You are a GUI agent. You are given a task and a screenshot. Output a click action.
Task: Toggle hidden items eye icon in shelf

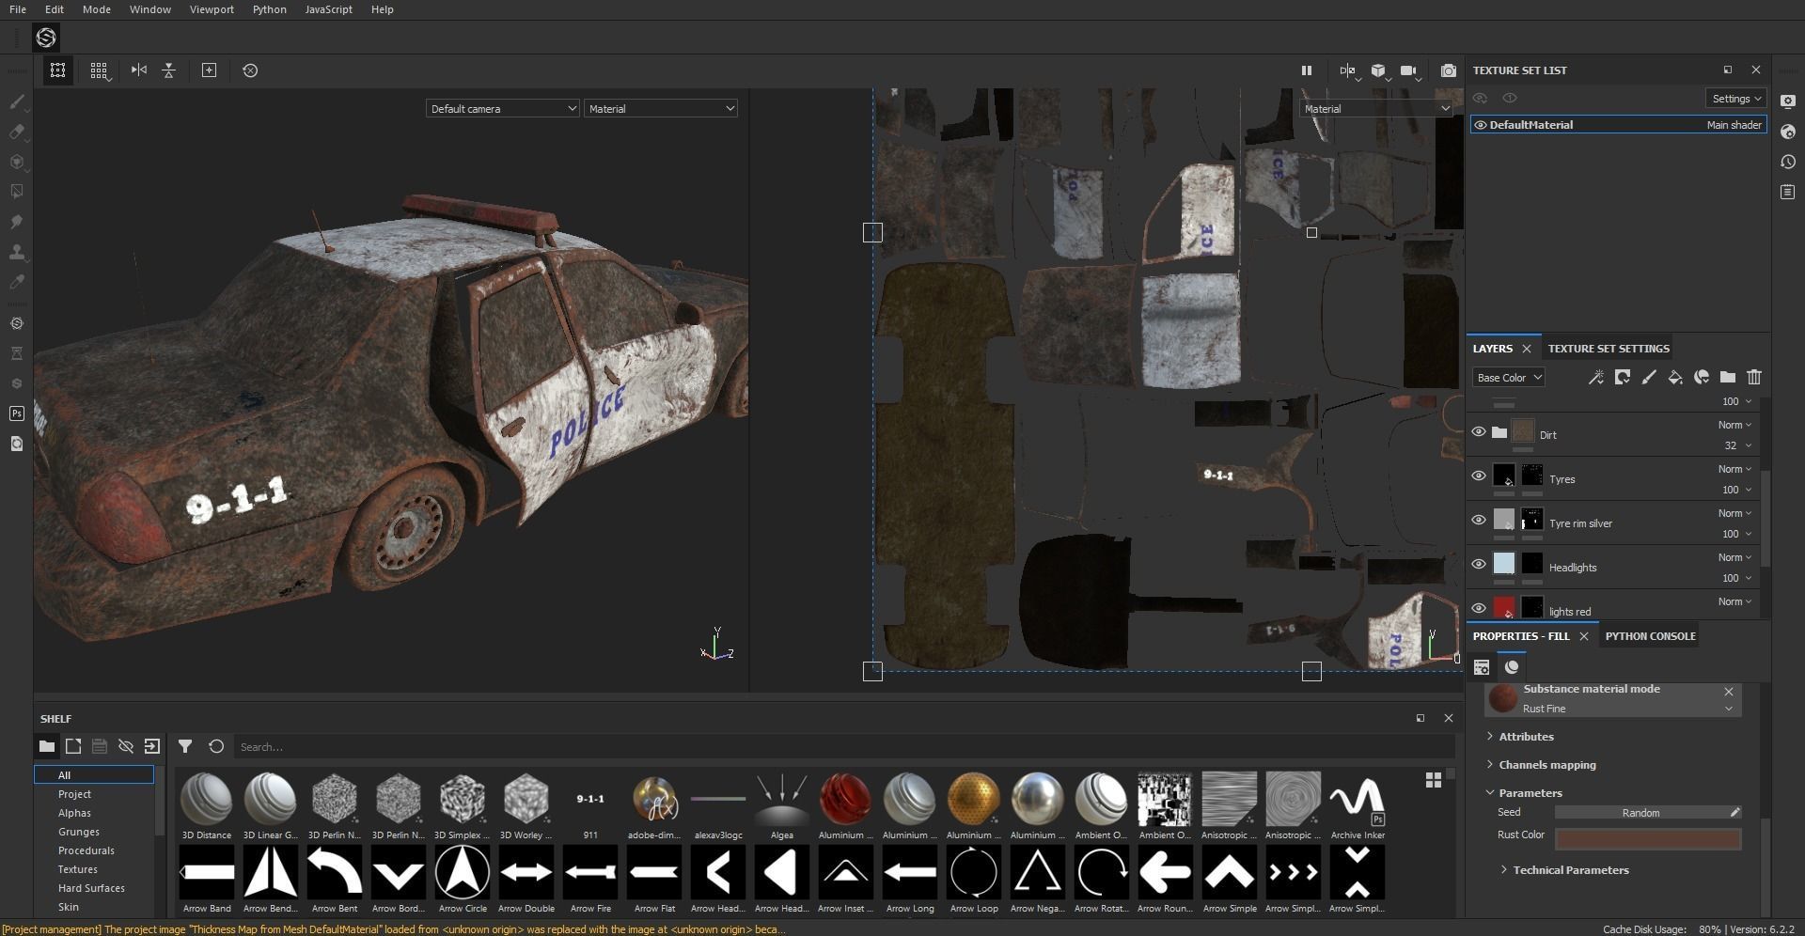(x=125, y=746)
